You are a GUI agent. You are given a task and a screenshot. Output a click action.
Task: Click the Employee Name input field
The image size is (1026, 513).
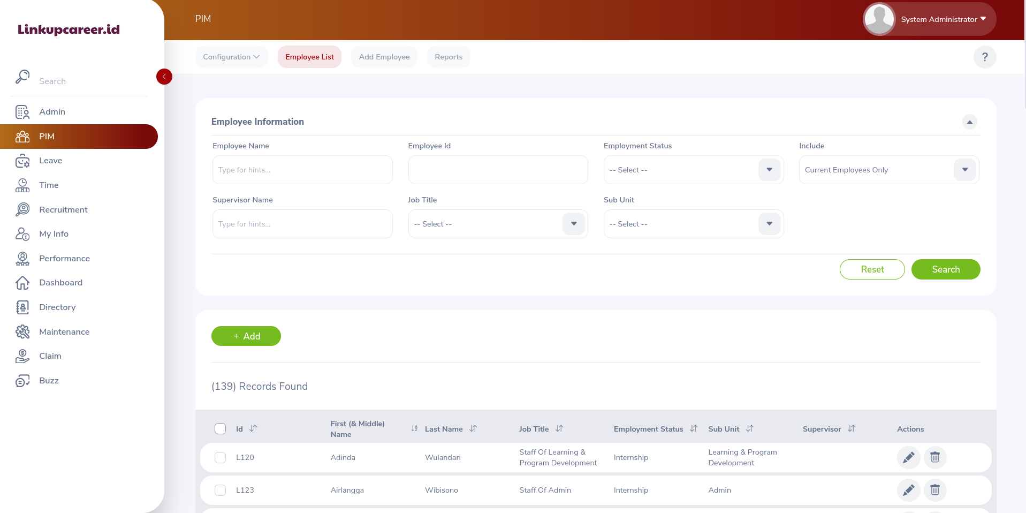coord(302,170)
